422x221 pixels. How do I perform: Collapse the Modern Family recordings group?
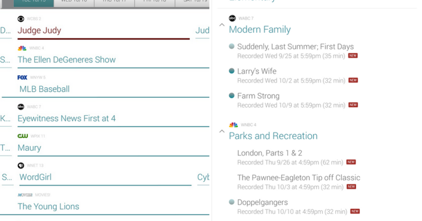222,25
